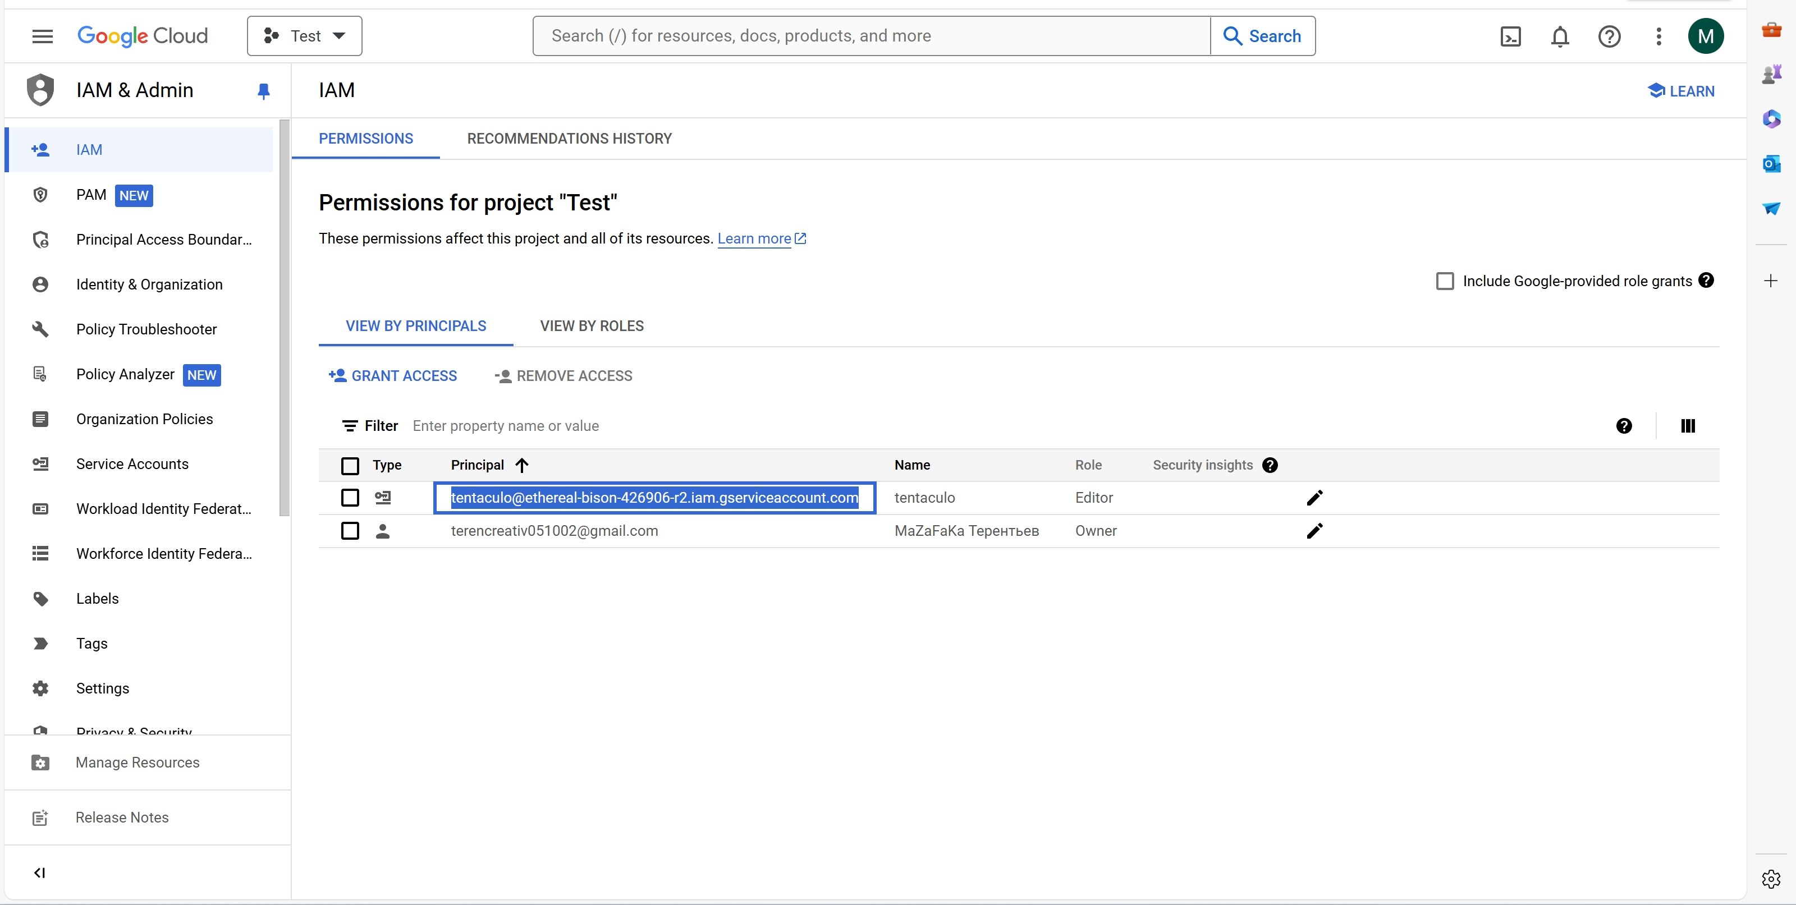
Task: Open Release Notes
Action: tap(146, 818)
